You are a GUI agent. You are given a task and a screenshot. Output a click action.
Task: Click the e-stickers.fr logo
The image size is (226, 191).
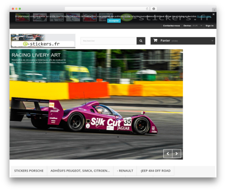(x=43, y=41)
